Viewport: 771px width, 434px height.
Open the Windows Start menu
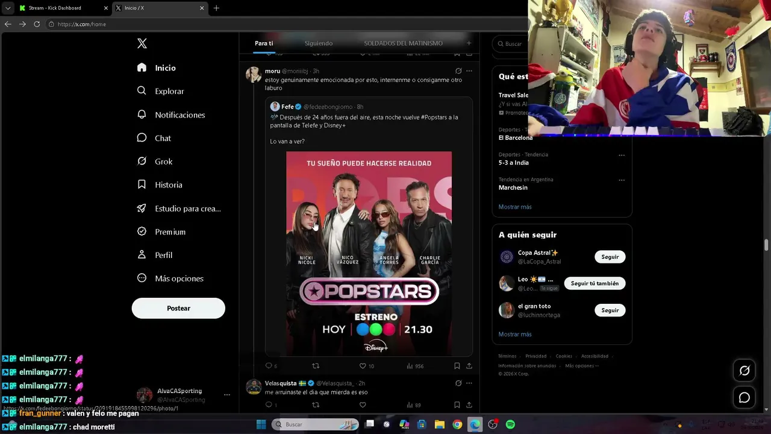click(261, 424)
